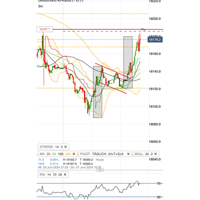Grab the panel divider handle above RSI

tap(100, 170)
